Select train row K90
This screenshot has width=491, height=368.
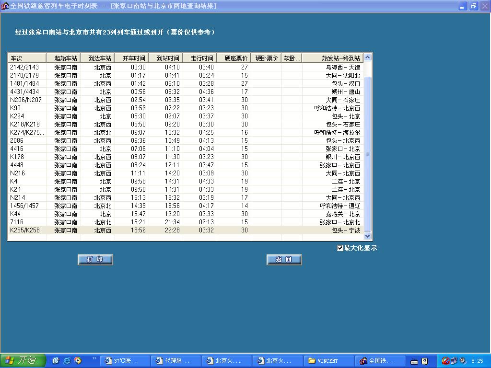point(186,108)
